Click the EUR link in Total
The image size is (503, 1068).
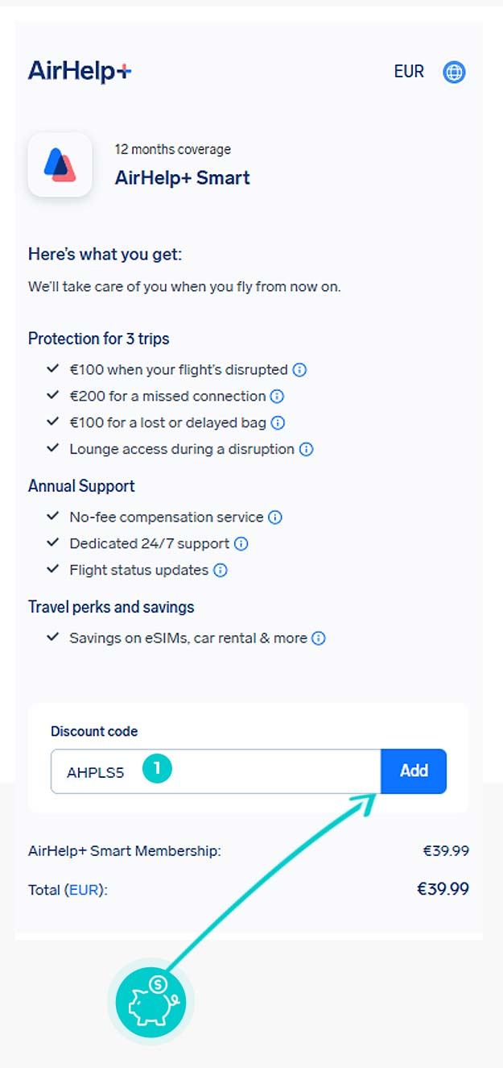pyautogui.click(x=85, y=890)
